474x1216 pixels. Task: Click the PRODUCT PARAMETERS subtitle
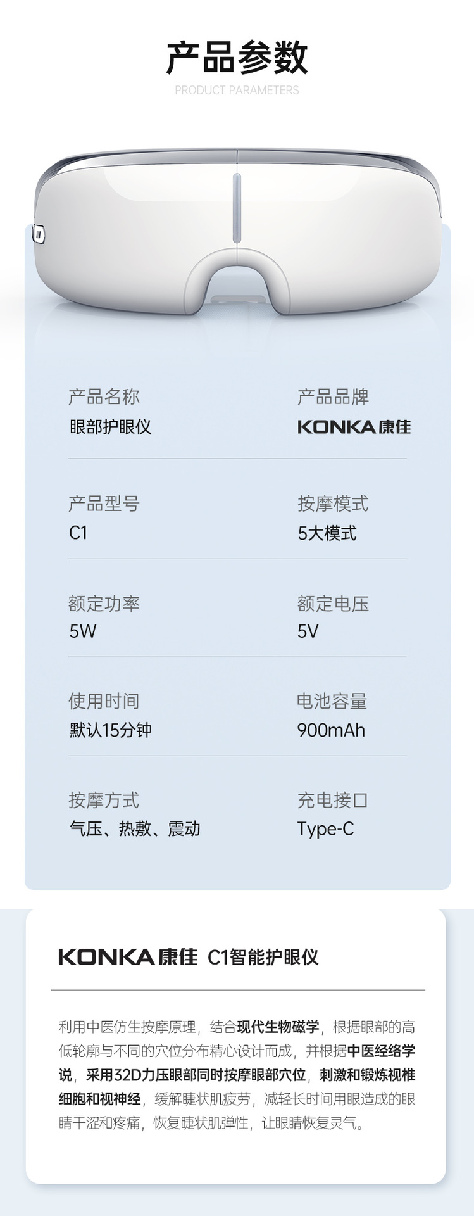pos(237,91)
